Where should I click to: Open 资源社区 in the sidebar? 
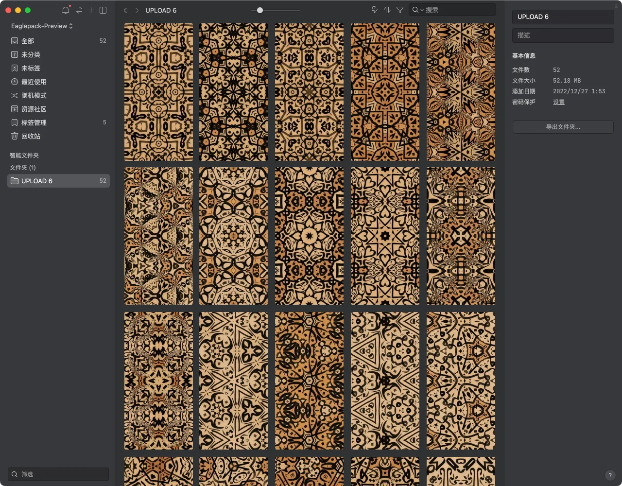coord(58,109)
